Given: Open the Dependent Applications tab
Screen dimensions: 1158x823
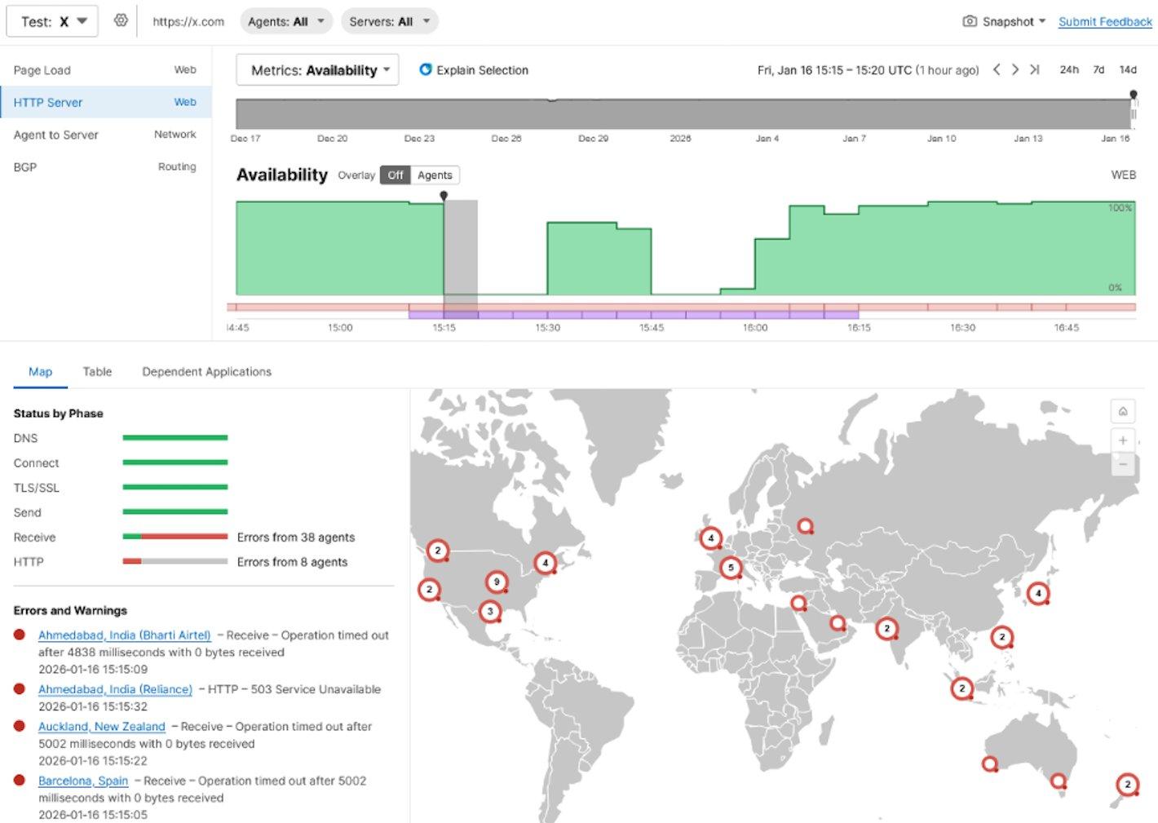Looking at the screenshot, I should [206, 371].
